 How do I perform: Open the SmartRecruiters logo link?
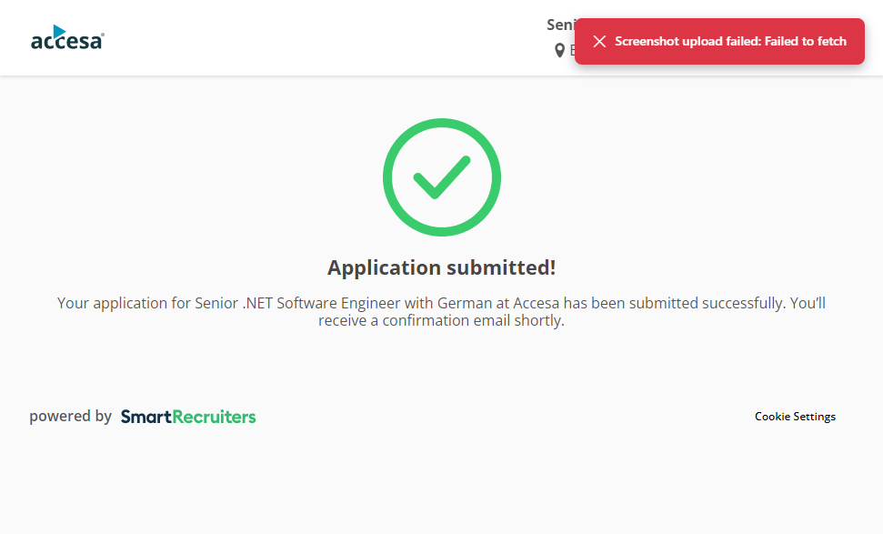[x=188, y=417]
